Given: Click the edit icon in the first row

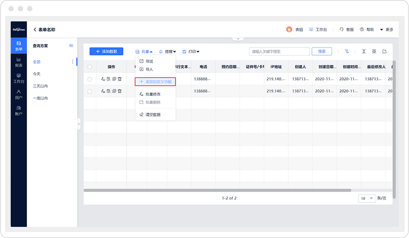Looking at the screenshot, I should click(x=103, y=79).
